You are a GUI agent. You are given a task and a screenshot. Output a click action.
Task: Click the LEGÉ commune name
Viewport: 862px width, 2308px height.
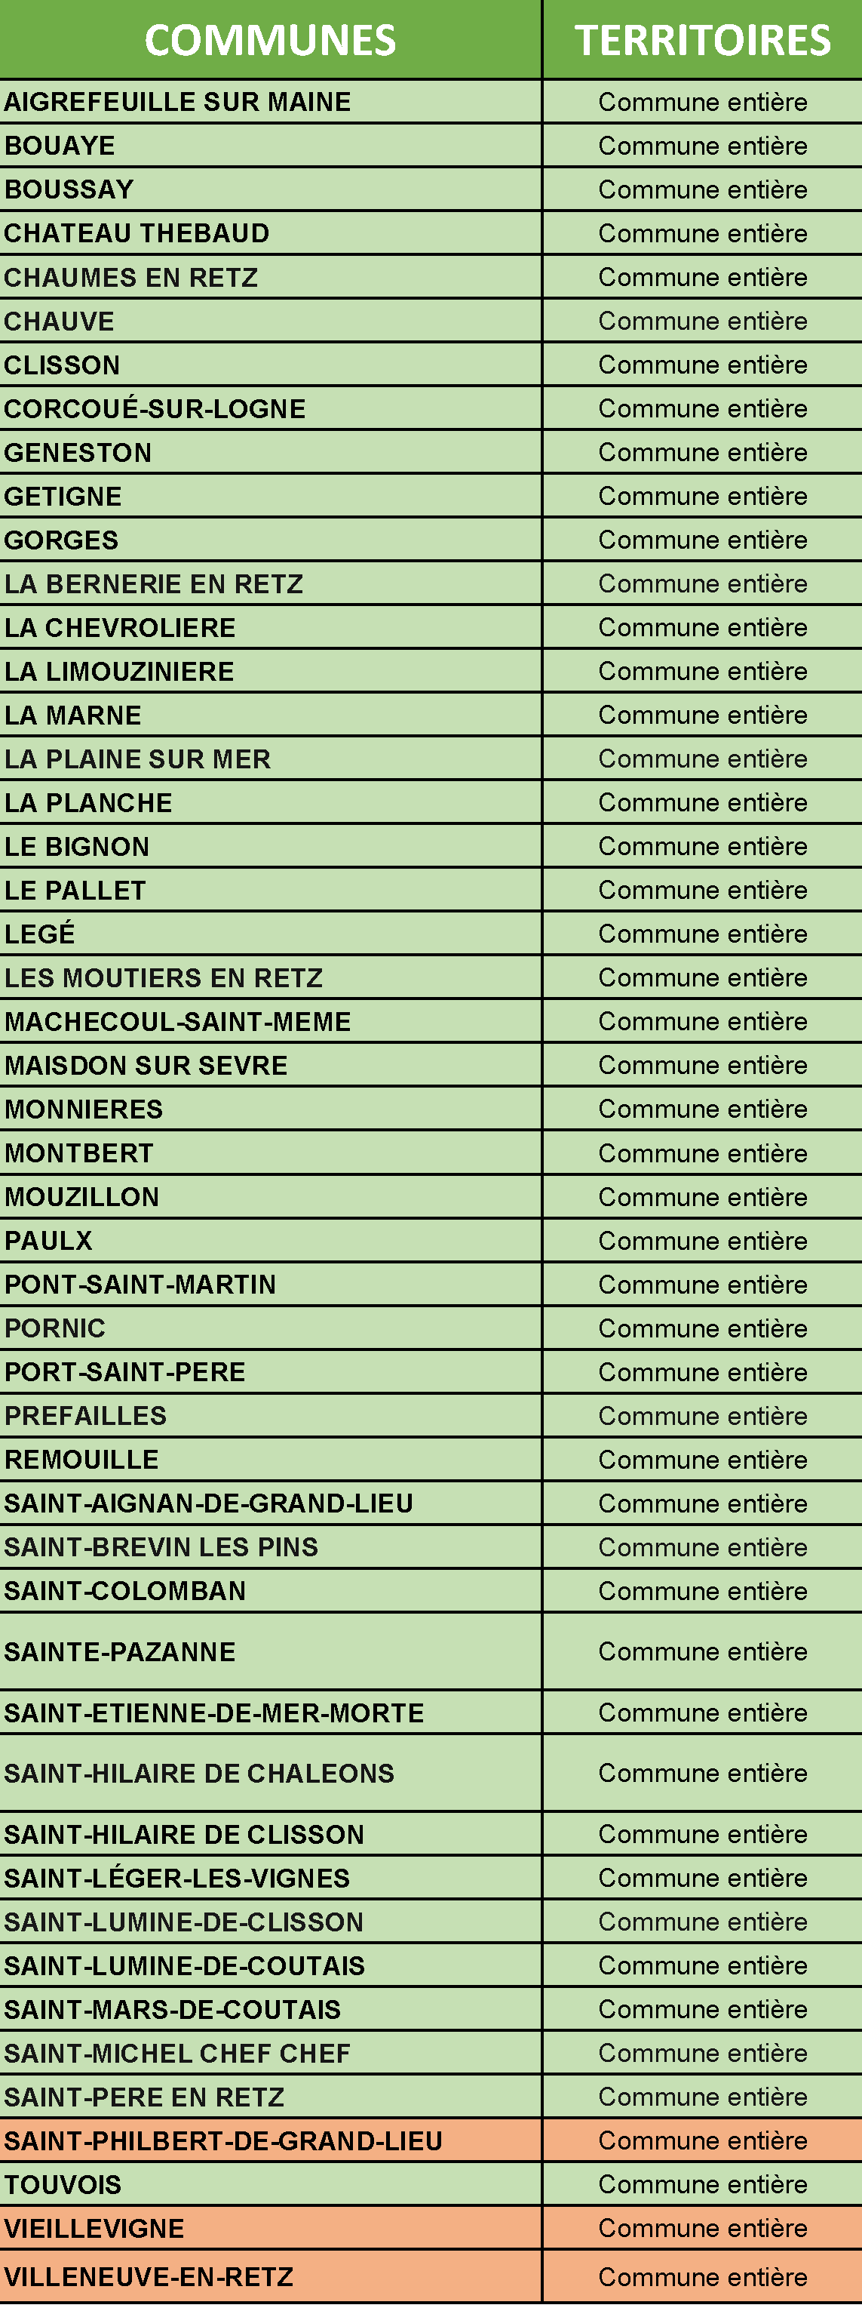click(40, 934)
